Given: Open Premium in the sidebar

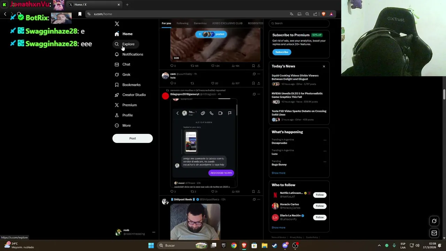Looking at the screenshot, I should point(125,105).
